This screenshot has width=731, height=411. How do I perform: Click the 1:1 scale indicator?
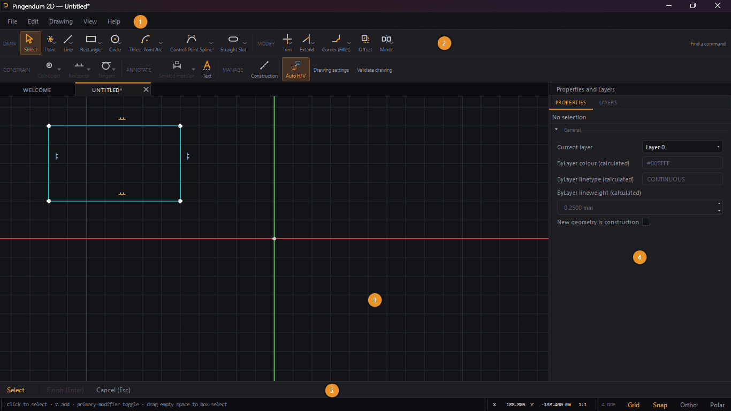(583, 405)
